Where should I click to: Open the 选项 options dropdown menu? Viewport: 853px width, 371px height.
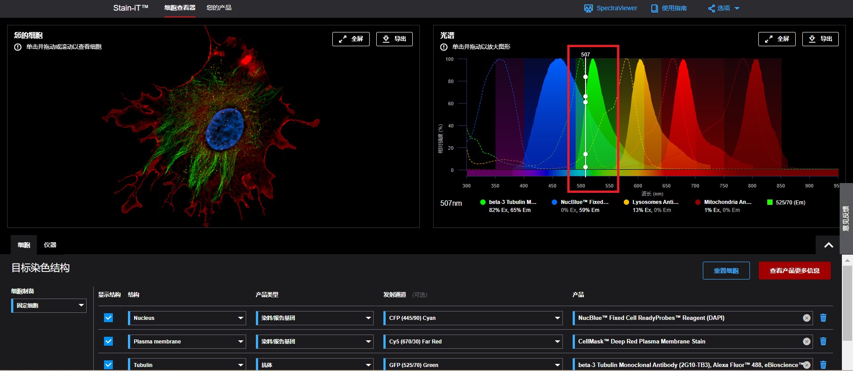pos(723,8)
